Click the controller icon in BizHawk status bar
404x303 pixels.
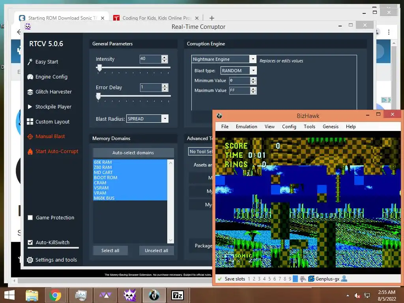(303, 279)
